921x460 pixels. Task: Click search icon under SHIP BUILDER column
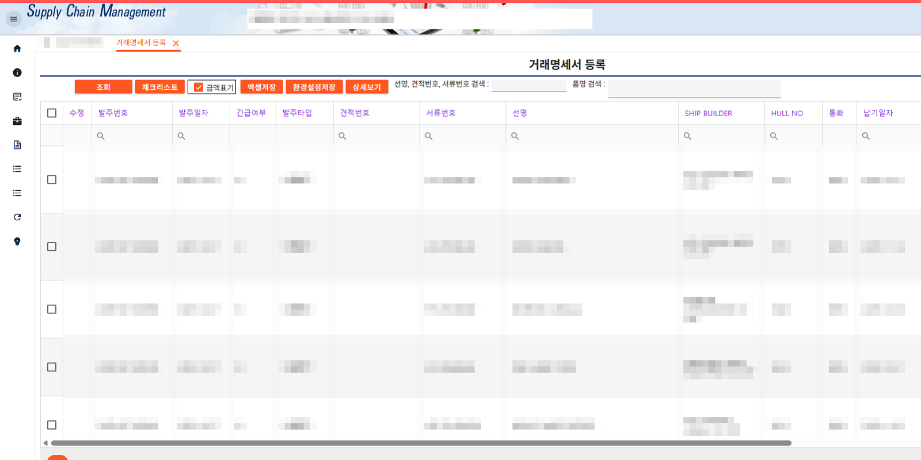coord(687,136)
